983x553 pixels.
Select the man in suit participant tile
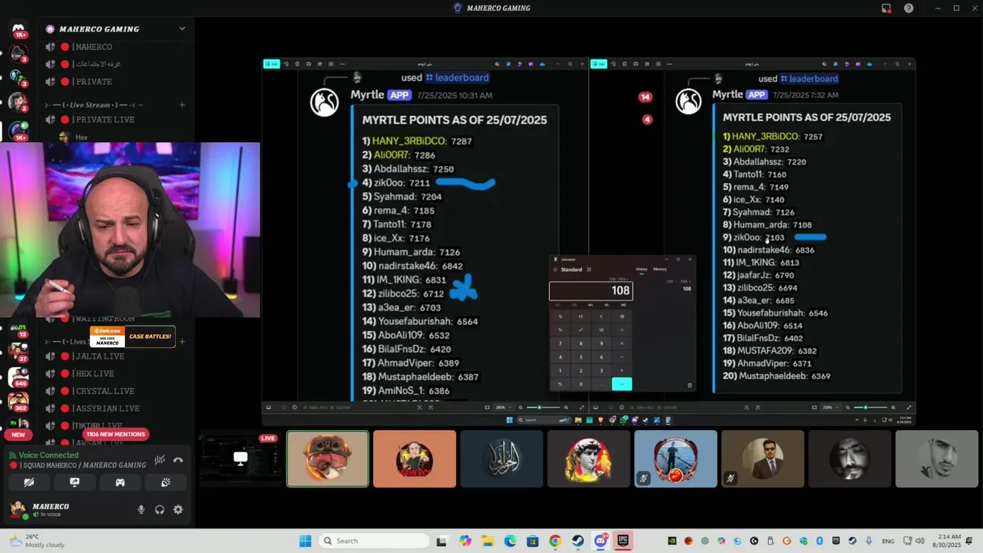(x=763, y=459)
